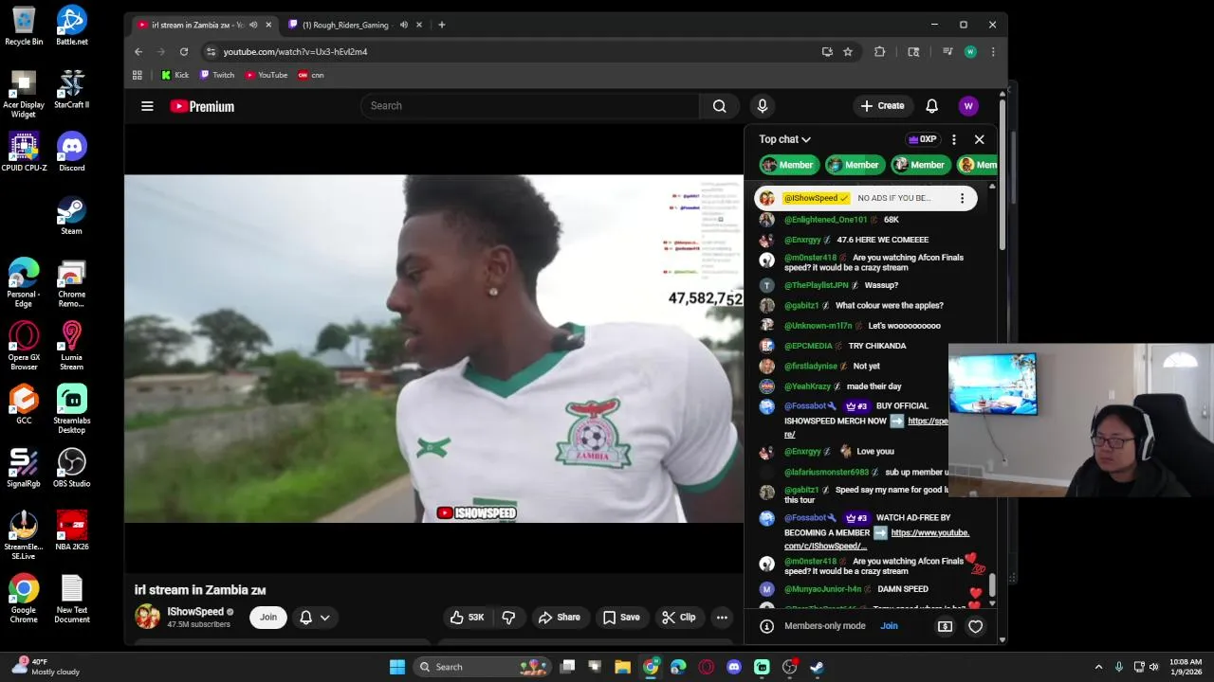Open Super Chat dollar icon in chat
The image size is (1214, 682).
pos(945,626)
